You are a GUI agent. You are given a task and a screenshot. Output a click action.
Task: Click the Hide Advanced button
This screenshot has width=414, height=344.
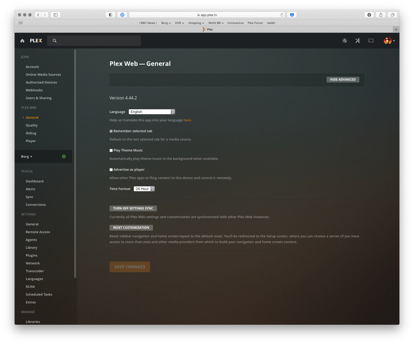coord(343,79)
